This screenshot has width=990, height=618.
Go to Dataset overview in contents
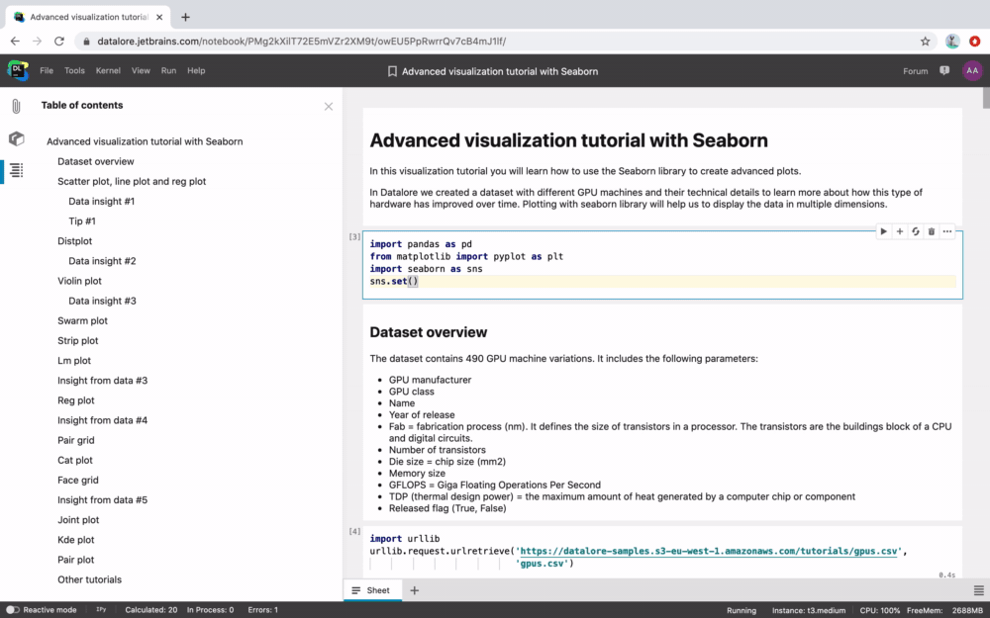tap(96, 161)
